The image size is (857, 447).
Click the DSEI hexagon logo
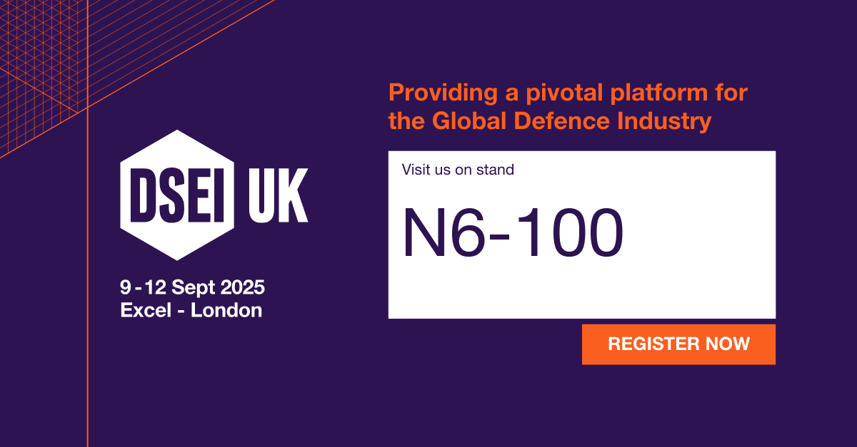tap(176, 195)
